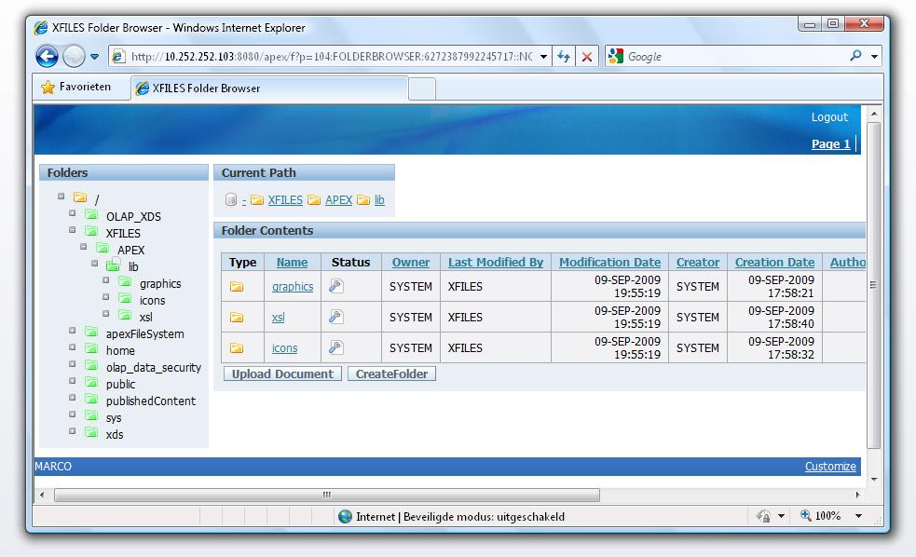The image size is (916, 557).
Task: Open the zoom level dropdown arrow
Action: [x=858, y=516]
